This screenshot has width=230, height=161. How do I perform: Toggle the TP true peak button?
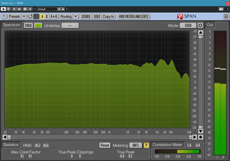[146, 145]
